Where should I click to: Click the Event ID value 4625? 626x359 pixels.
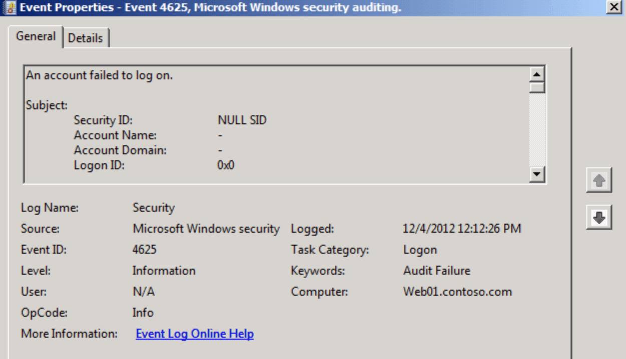click(144, 250)
